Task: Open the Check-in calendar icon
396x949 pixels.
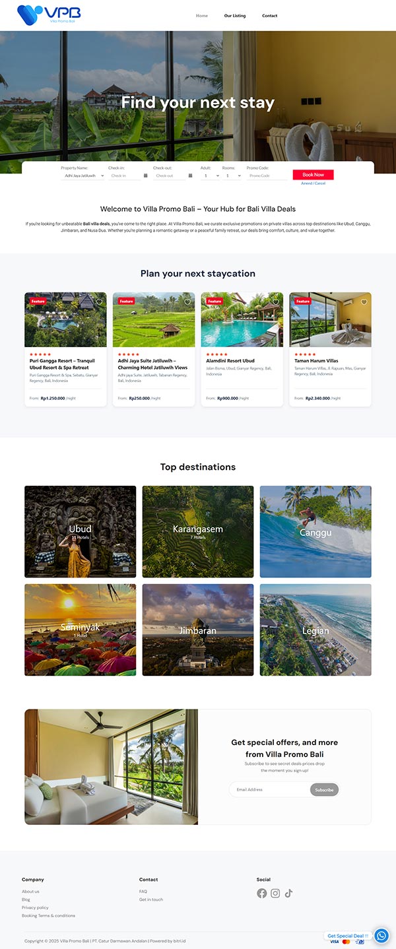Action: (145, 176)
